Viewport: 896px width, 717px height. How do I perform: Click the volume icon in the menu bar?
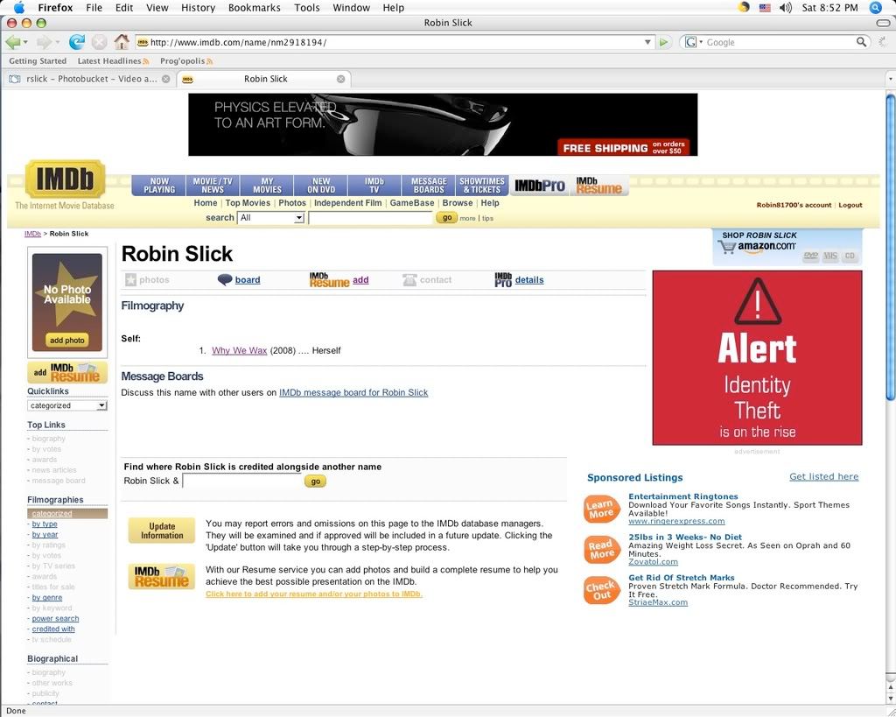click(786, 7)
